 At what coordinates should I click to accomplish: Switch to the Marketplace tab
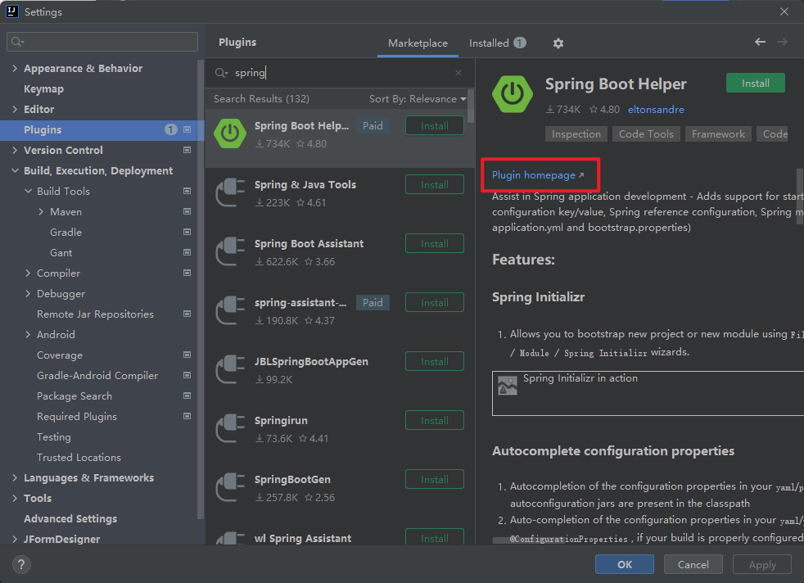point(418,43)
